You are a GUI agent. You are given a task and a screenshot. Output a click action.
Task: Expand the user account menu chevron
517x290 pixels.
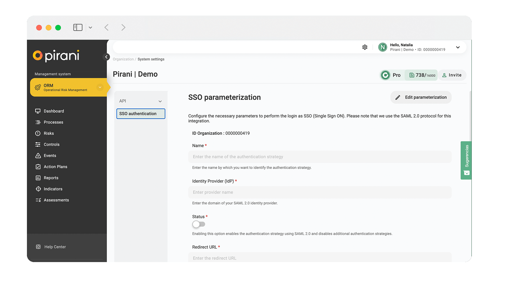(x=458, y=47)
